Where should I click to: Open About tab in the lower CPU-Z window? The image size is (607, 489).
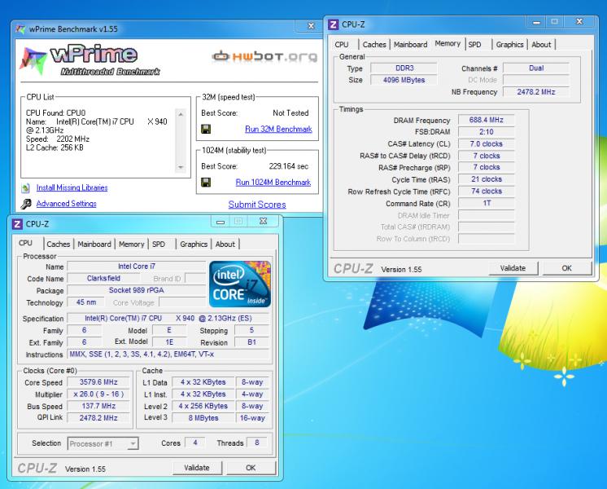[x=225, y=244]
